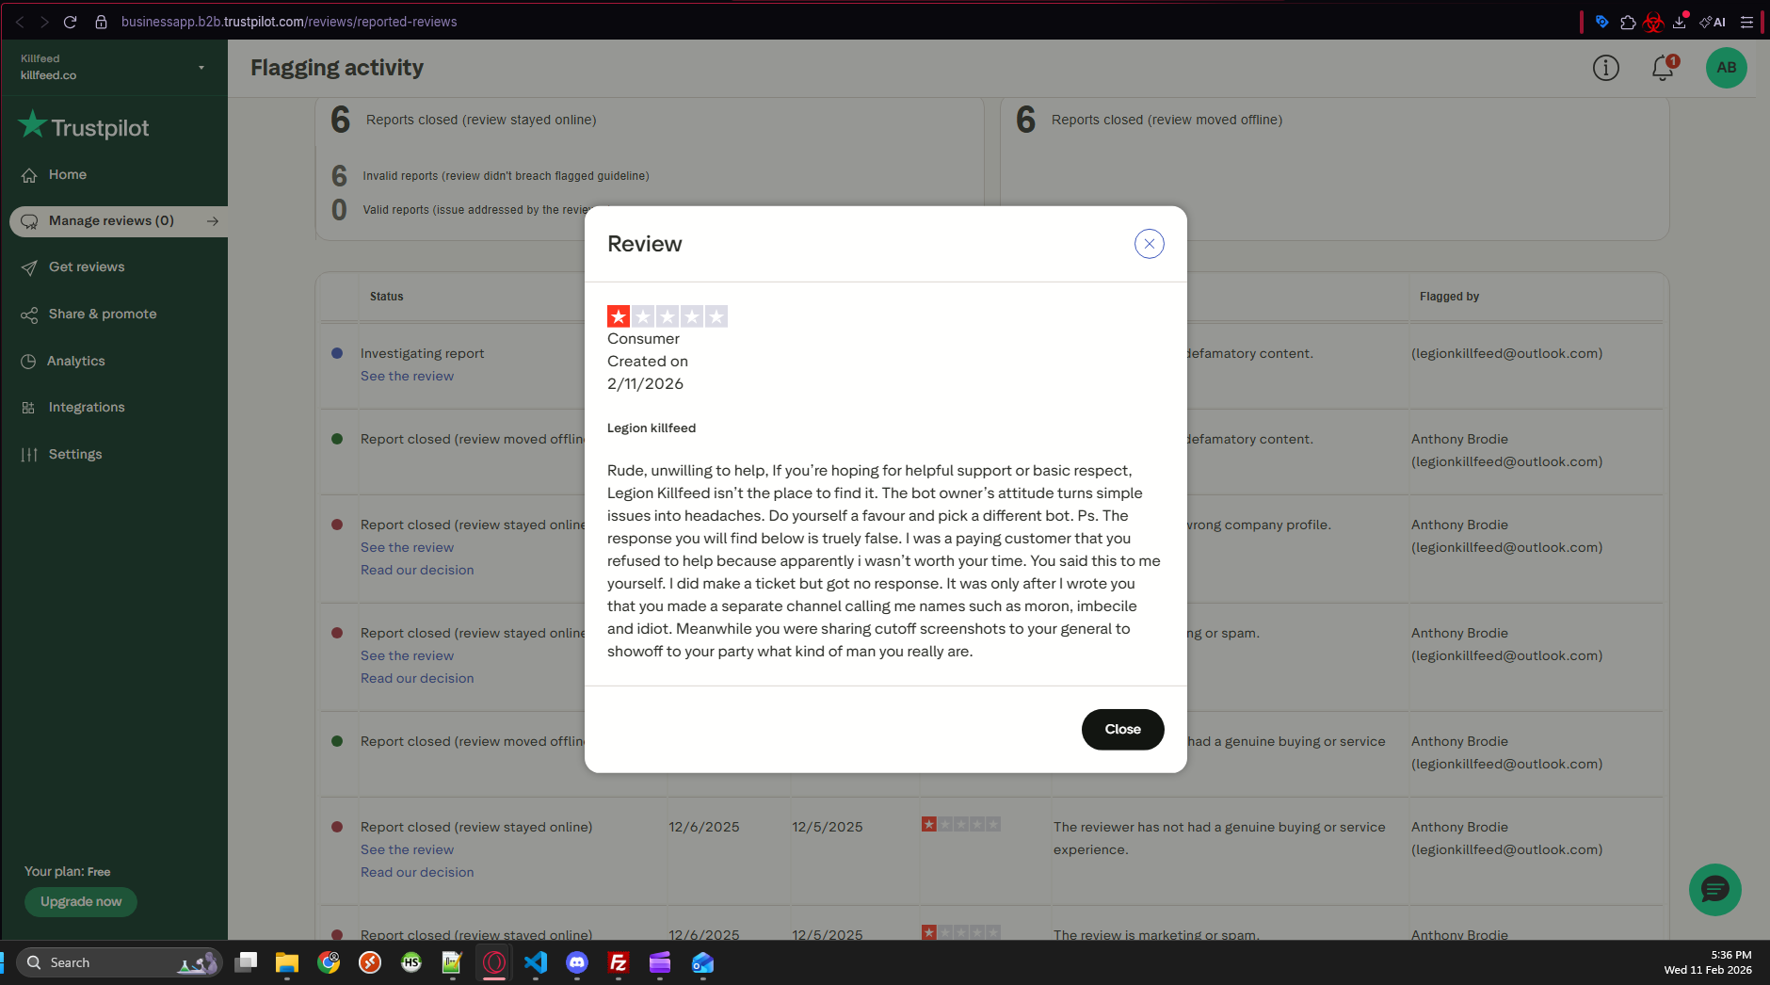Viewport: 1770px width, 985px height.
Task: Open Share & promote in the sidebar
Action: click(103, 315)
